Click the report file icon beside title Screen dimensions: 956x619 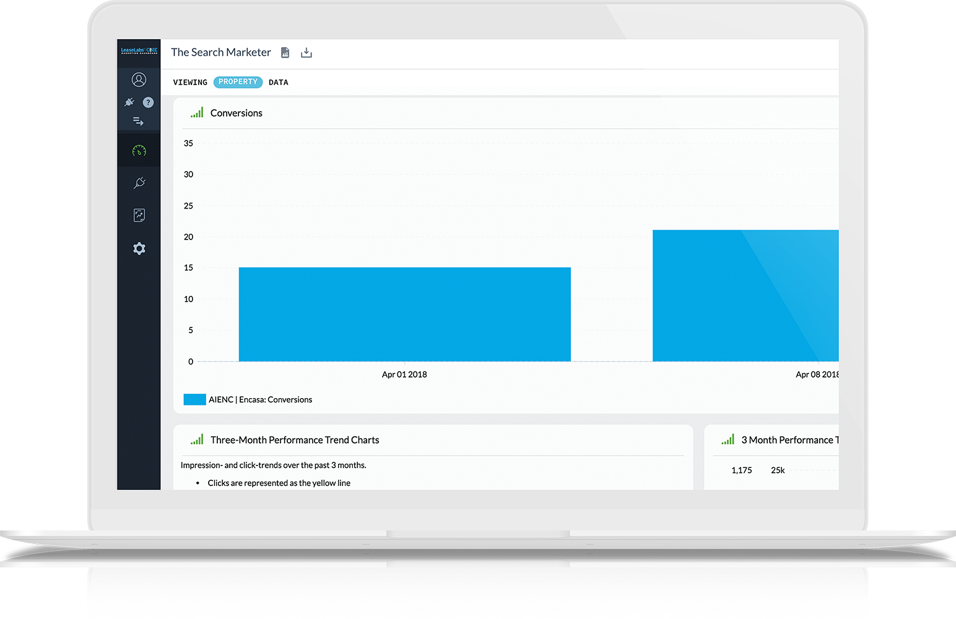(x=285, y=53)
